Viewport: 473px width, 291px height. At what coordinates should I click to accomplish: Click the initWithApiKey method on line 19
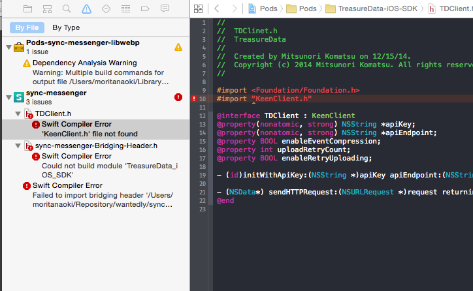[345, 175]
